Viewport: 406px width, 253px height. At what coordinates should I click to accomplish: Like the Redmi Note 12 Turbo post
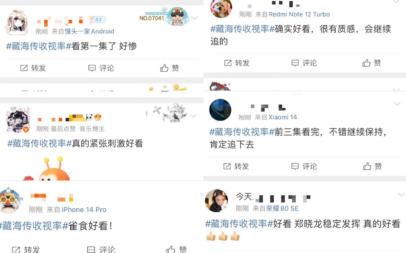pos(372,63)
